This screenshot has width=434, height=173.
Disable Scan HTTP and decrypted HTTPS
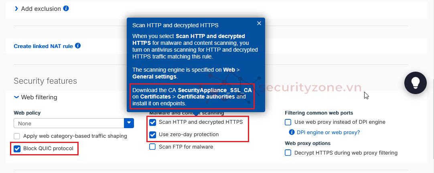[152, 122]
